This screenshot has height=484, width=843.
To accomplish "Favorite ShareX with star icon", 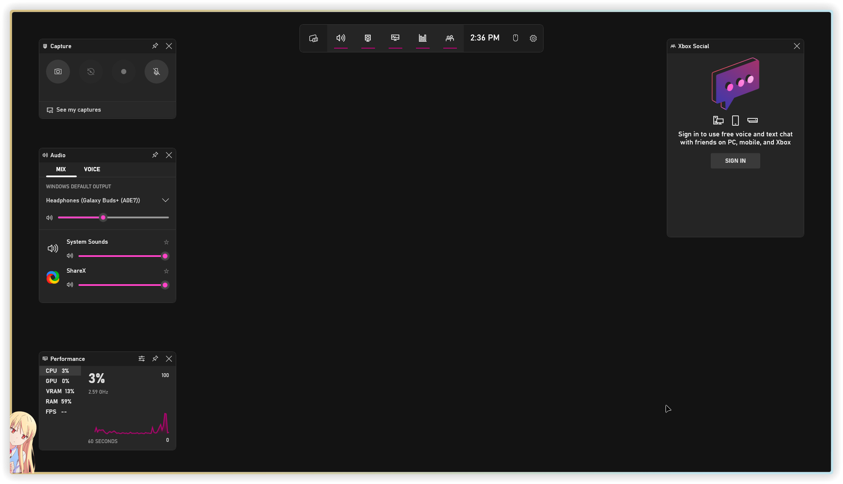I will click(x=166, y=271).
